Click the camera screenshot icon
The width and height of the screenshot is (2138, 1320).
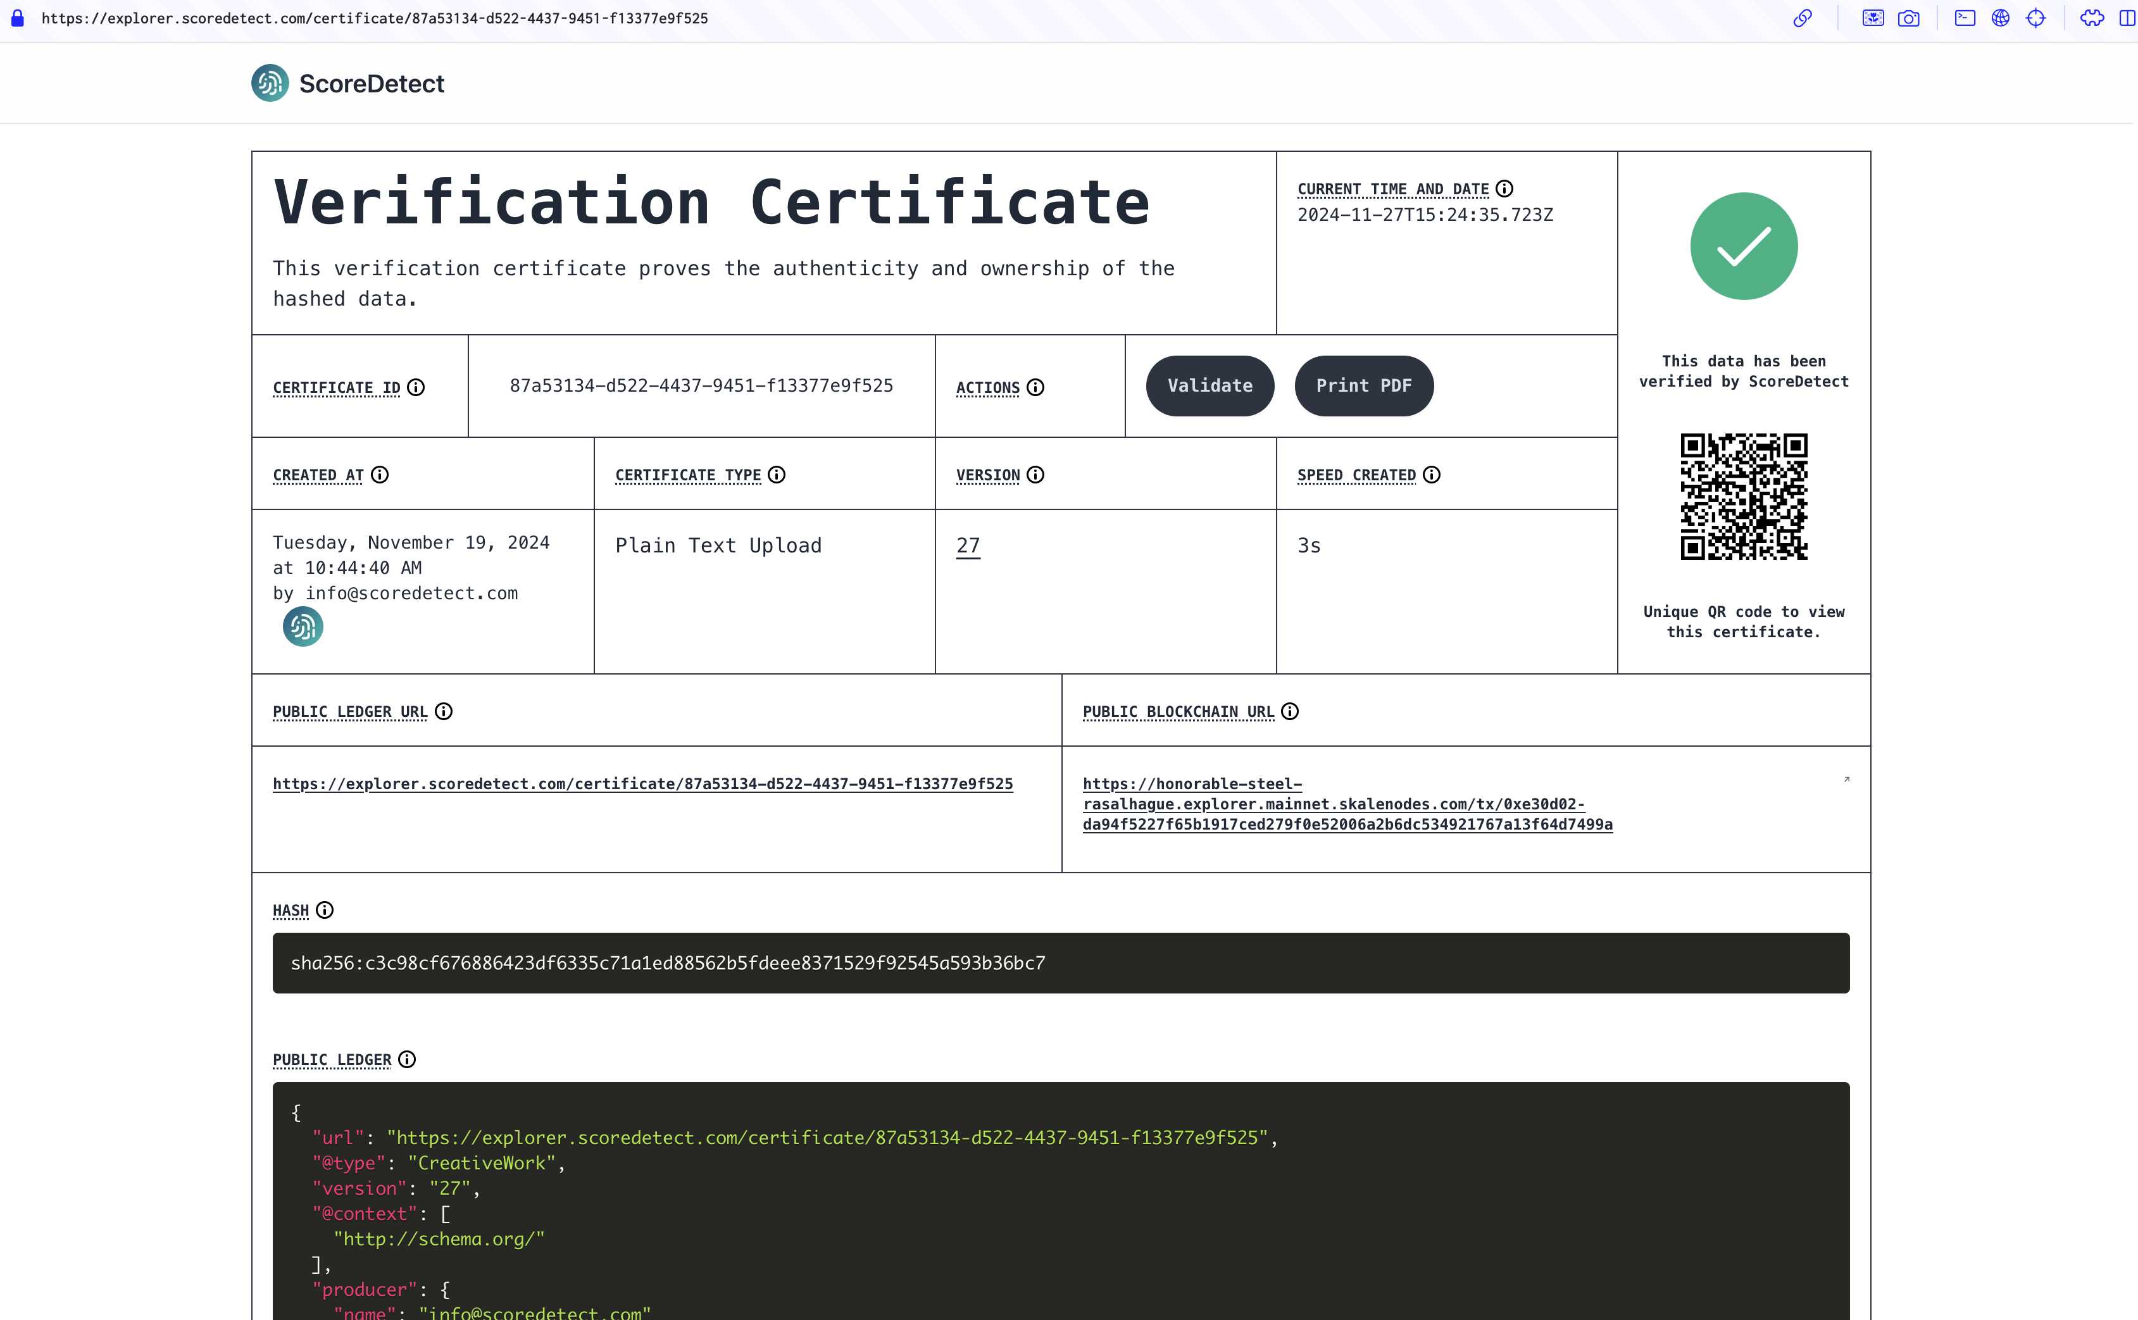(x=1908, y=18)
